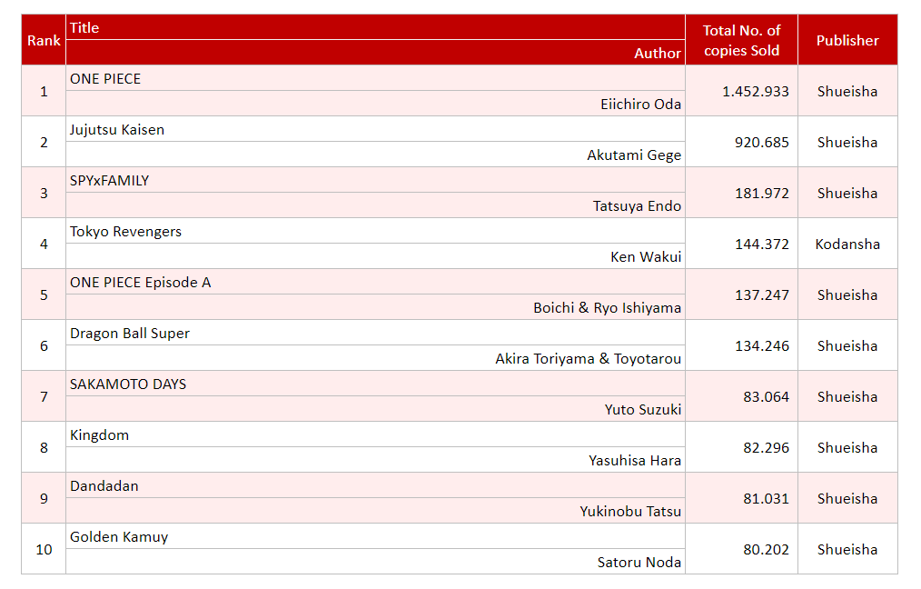Select the Dragon Ball Super title
Image resolution: width=921 pixels, height=589 pixels.
pyautogui.click(x=130, y=334)
